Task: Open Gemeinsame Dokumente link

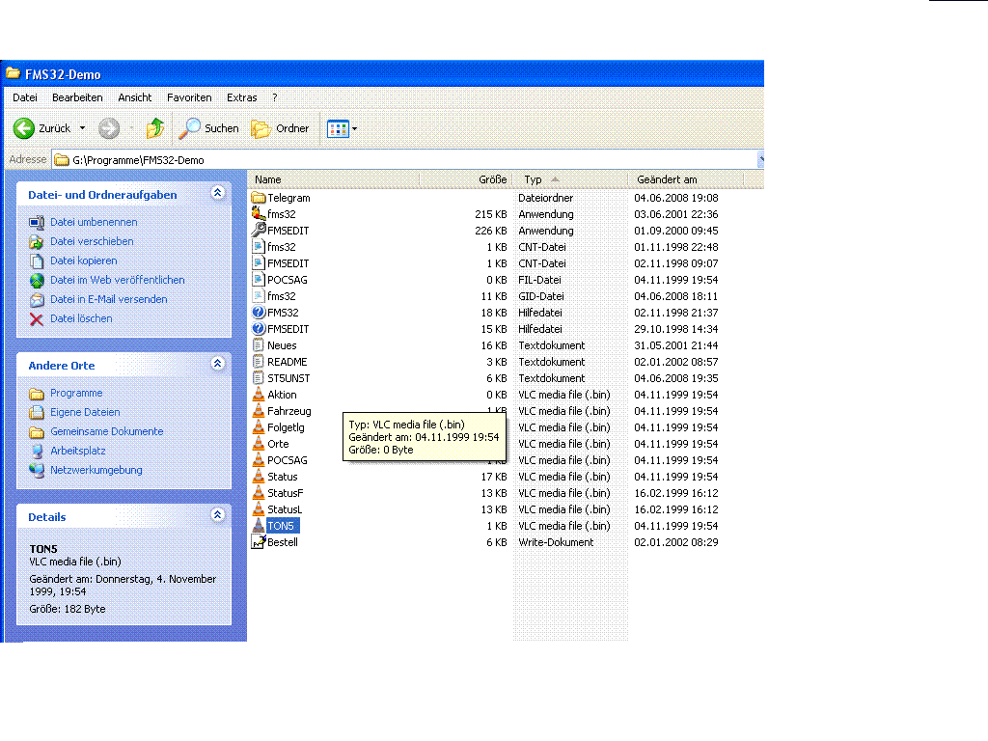Action: (107, 431)
